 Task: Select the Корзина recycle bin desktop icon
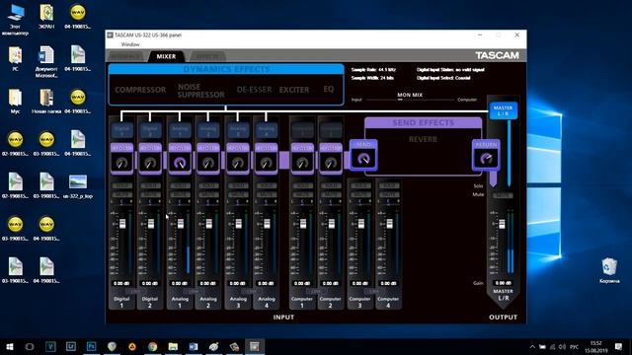(x=609, y=271)
